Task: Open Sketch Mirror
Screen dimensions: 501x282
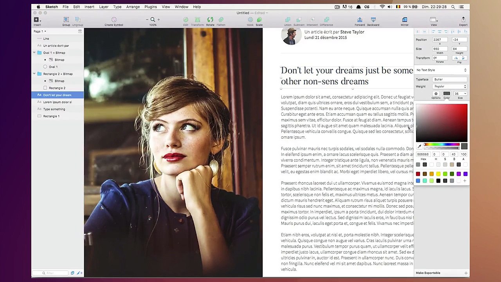Action: pyautogui.click(x=404, y=20)
